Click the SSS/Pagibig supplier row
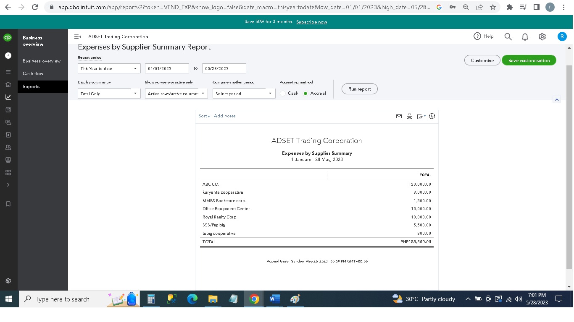This screenshot has width=574, height=322. [x=317, y=225]
